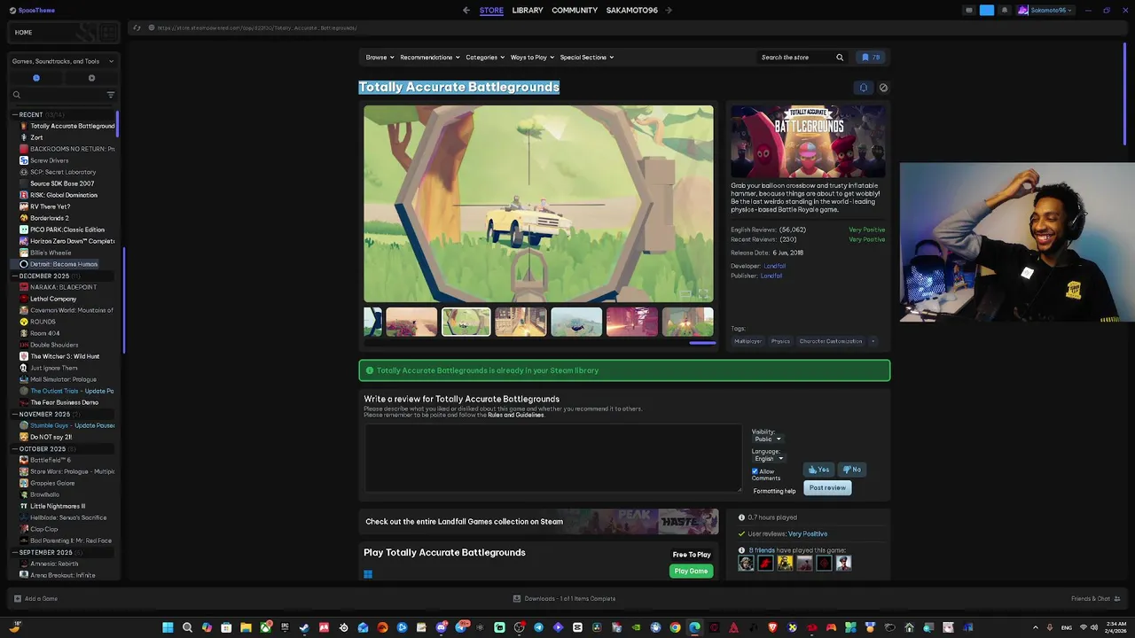
Task: Open the Sakamoto96 account dropdown
Action: coord(1045,11)
